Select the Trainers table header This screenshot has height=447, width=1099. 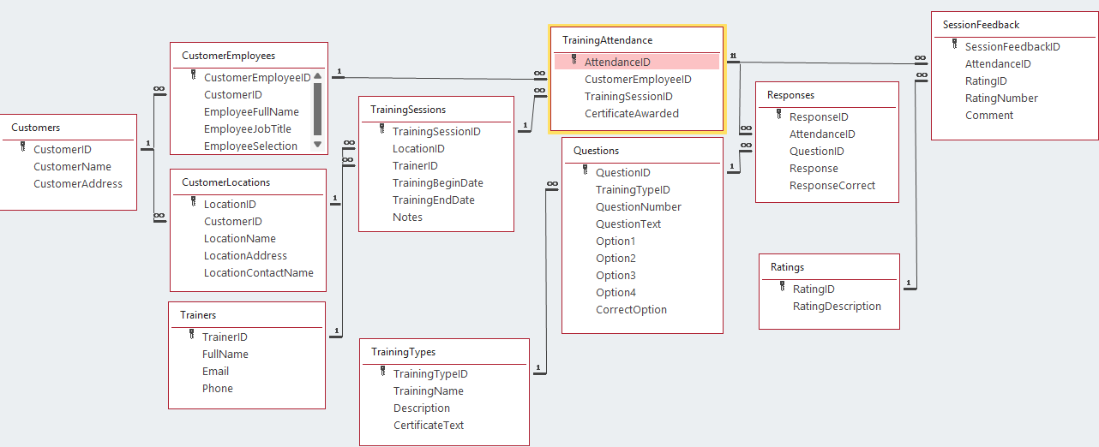[x=198, y=315]
